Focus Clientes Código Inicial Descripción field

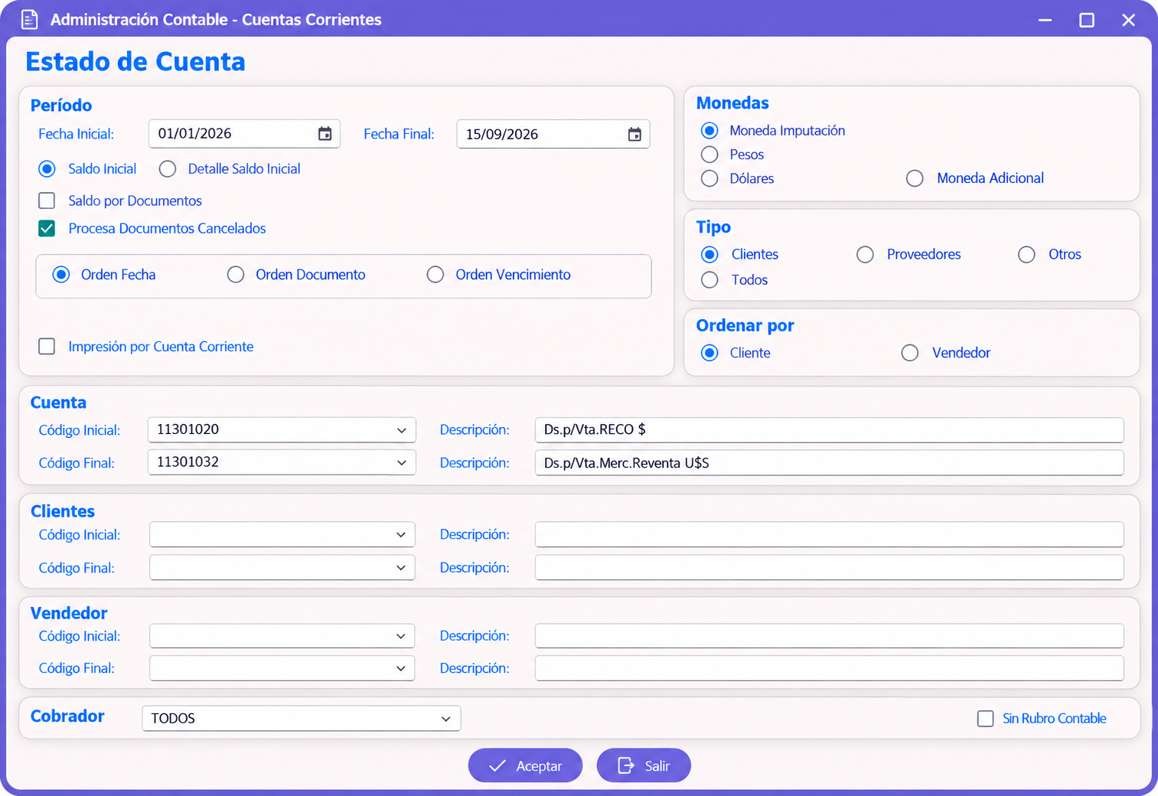[829, 535]
